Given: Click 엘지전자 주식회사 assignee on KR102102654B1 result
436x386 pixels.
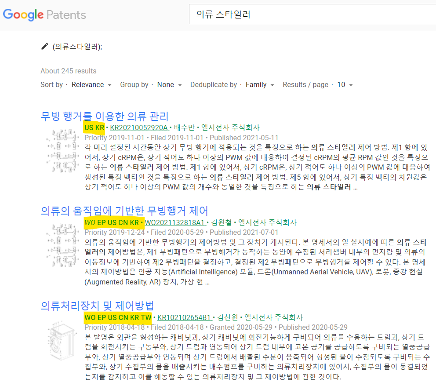Looking at the screenshot, I should 274,317.
